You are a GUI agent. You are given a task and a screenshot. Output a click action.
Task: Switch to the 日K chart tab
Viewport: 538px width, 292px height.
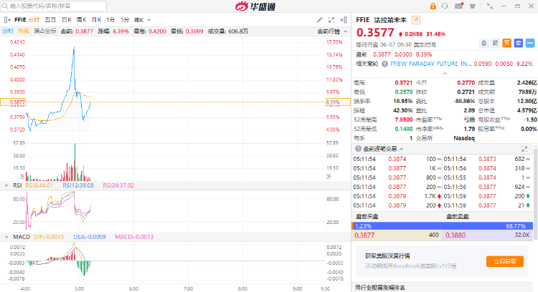point(66,19)
